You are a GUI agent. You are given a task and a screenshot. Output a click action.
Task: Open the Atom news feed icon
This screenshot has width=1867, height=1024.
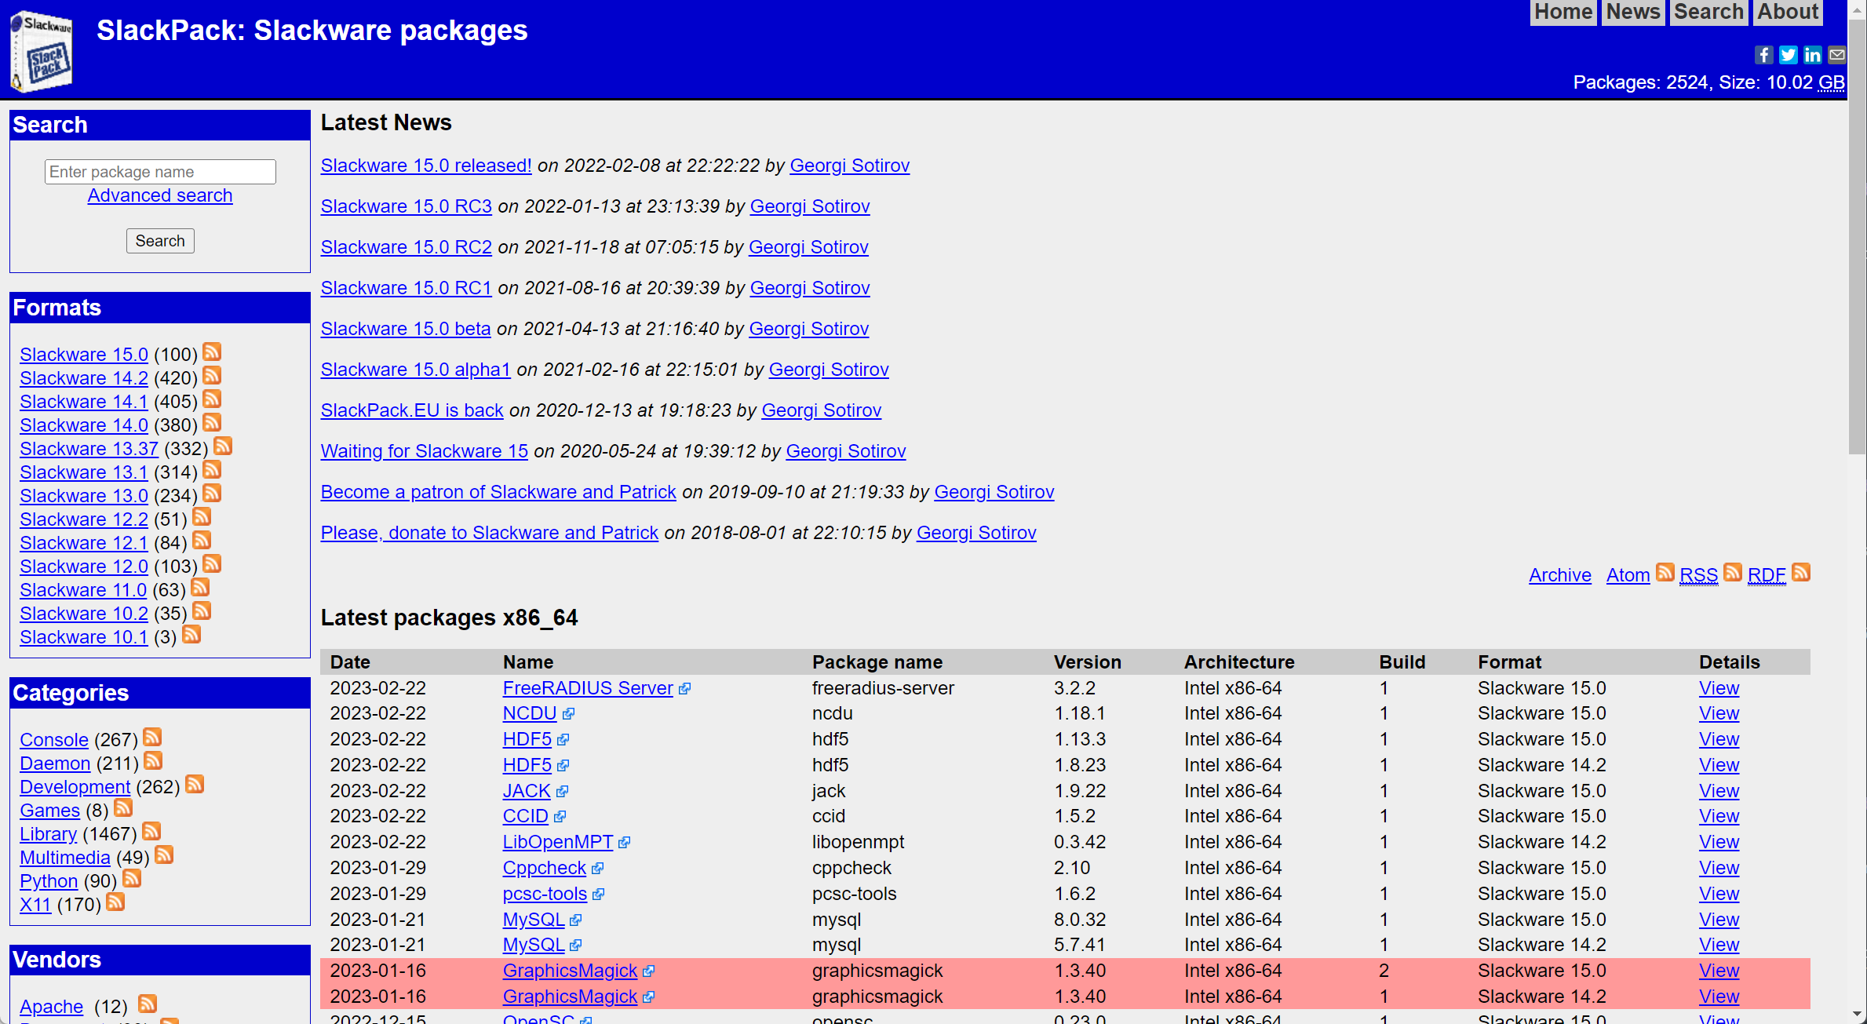(1665, 573)
